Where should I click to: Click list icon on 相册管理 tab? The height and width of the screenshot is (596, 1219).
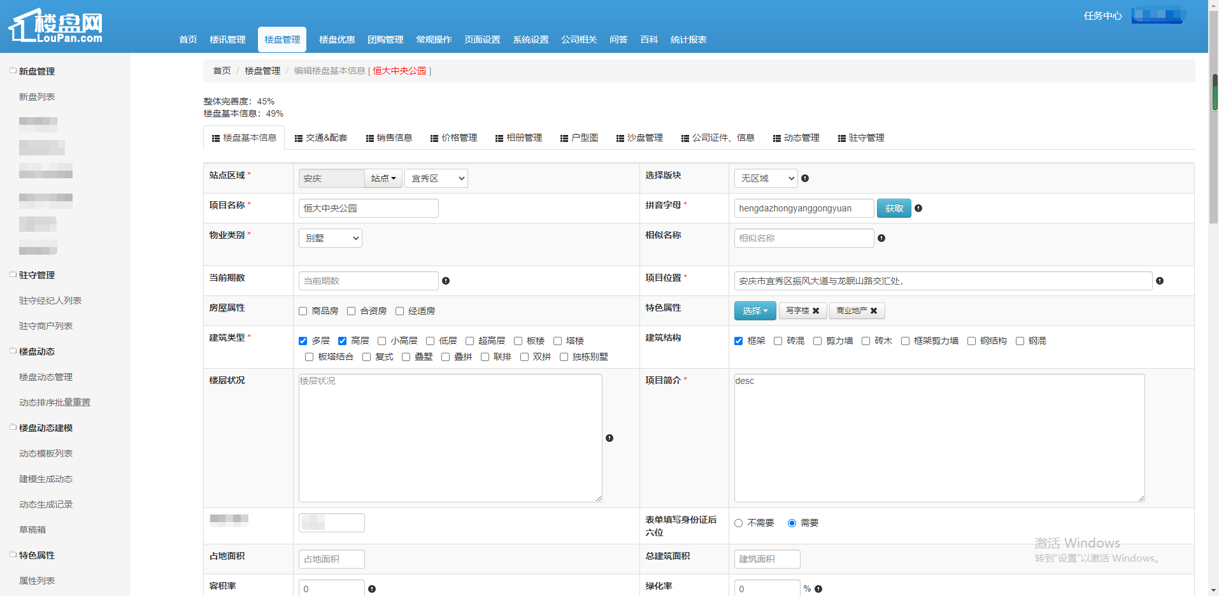pos(499,138)
